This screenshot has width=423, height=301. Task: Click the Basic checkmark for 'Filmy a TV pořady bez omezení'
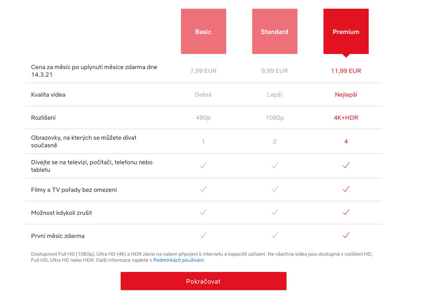point(203,189)
